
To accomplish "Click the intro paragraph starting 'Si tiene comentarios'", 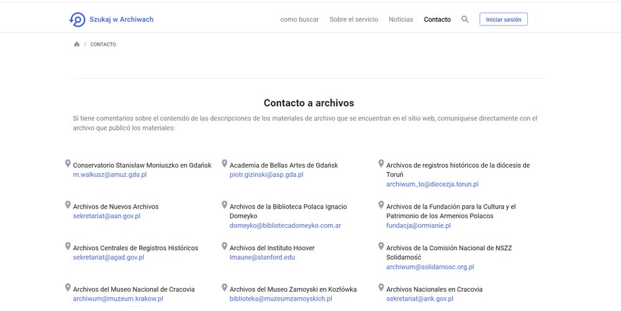I will (305, 123).
